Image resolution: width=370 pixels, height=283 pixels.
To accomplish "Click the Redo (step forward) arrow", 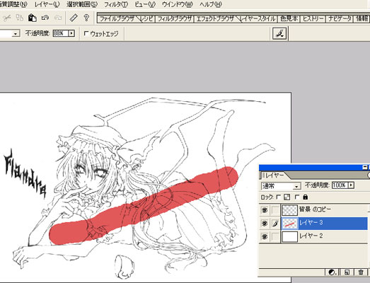I will pyautogui.click(x=58, y=18).
